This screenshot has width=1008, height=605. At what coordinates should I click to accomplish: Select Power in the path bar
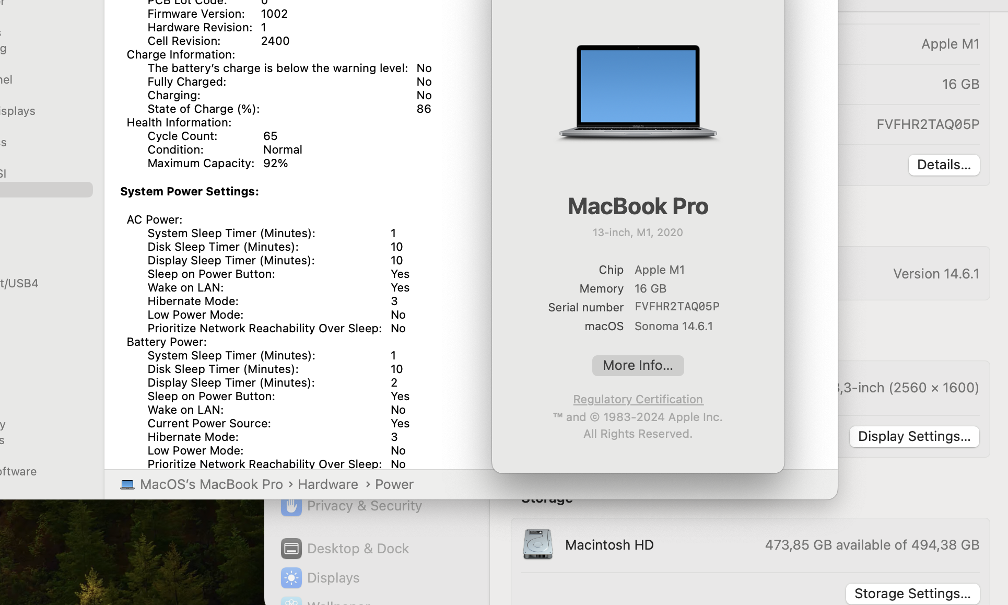(394, 485)
